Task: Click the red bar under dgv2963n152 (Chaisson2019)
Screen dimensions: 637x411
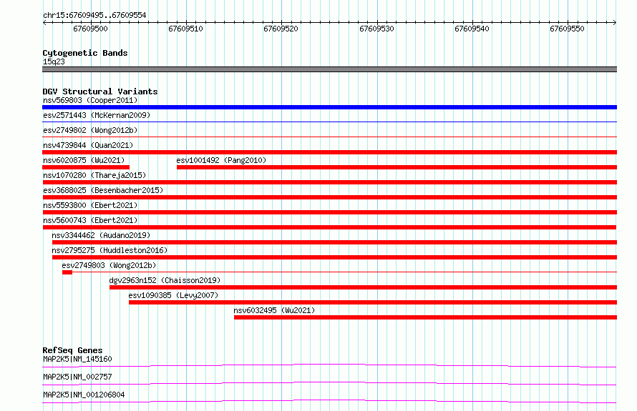Action: [x=363, y=287]
